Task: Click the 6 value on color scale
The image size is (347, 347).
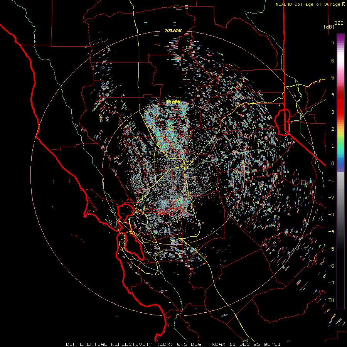Action: tap(333, 61)
